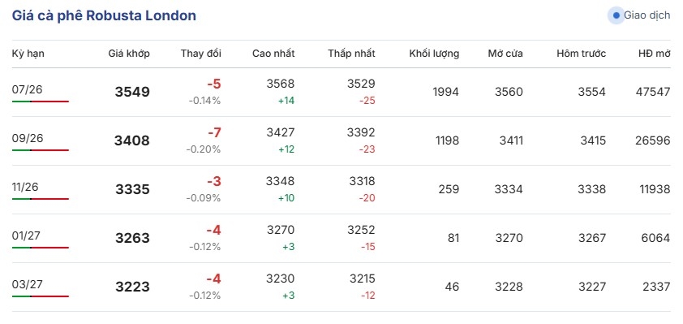Click the HĐ mở column header
Image resolution: width=683 pixels, height=324 pixels.
pyautogui.click(x=655, y=54)
